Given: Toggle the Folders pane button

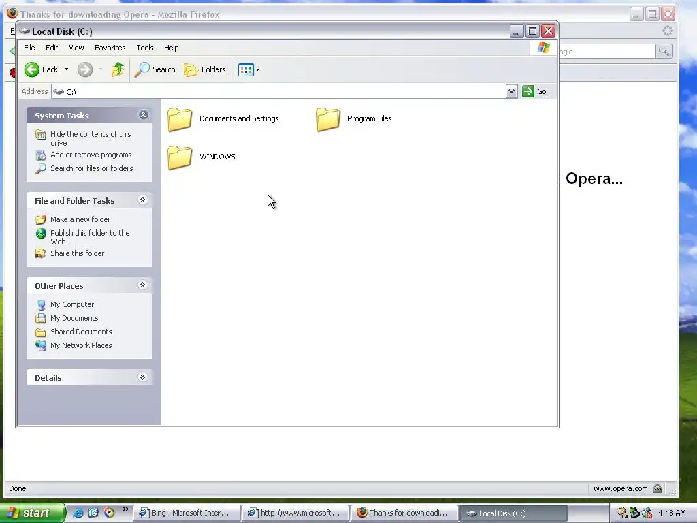Looking at the screenshot, I should click(x=205, y=69).
